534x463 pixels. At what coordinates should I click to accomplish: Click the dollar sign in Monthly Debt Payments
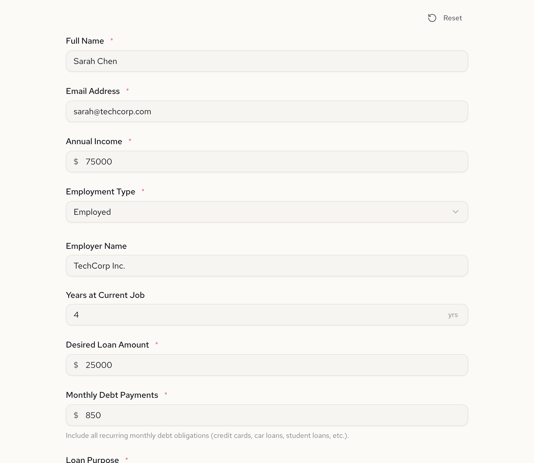click(76, 415)
